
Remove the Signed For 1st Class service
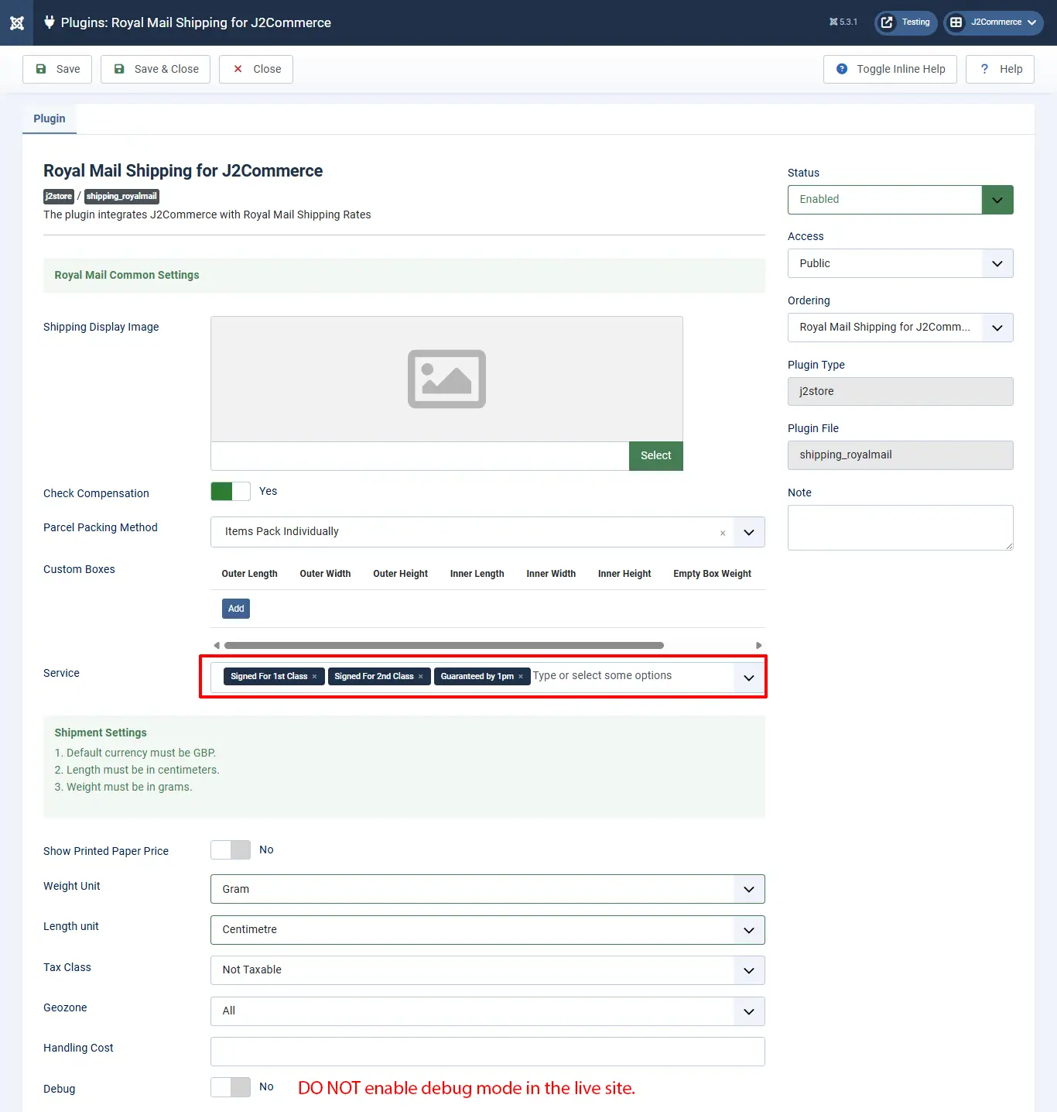click(x=314, y=677)
